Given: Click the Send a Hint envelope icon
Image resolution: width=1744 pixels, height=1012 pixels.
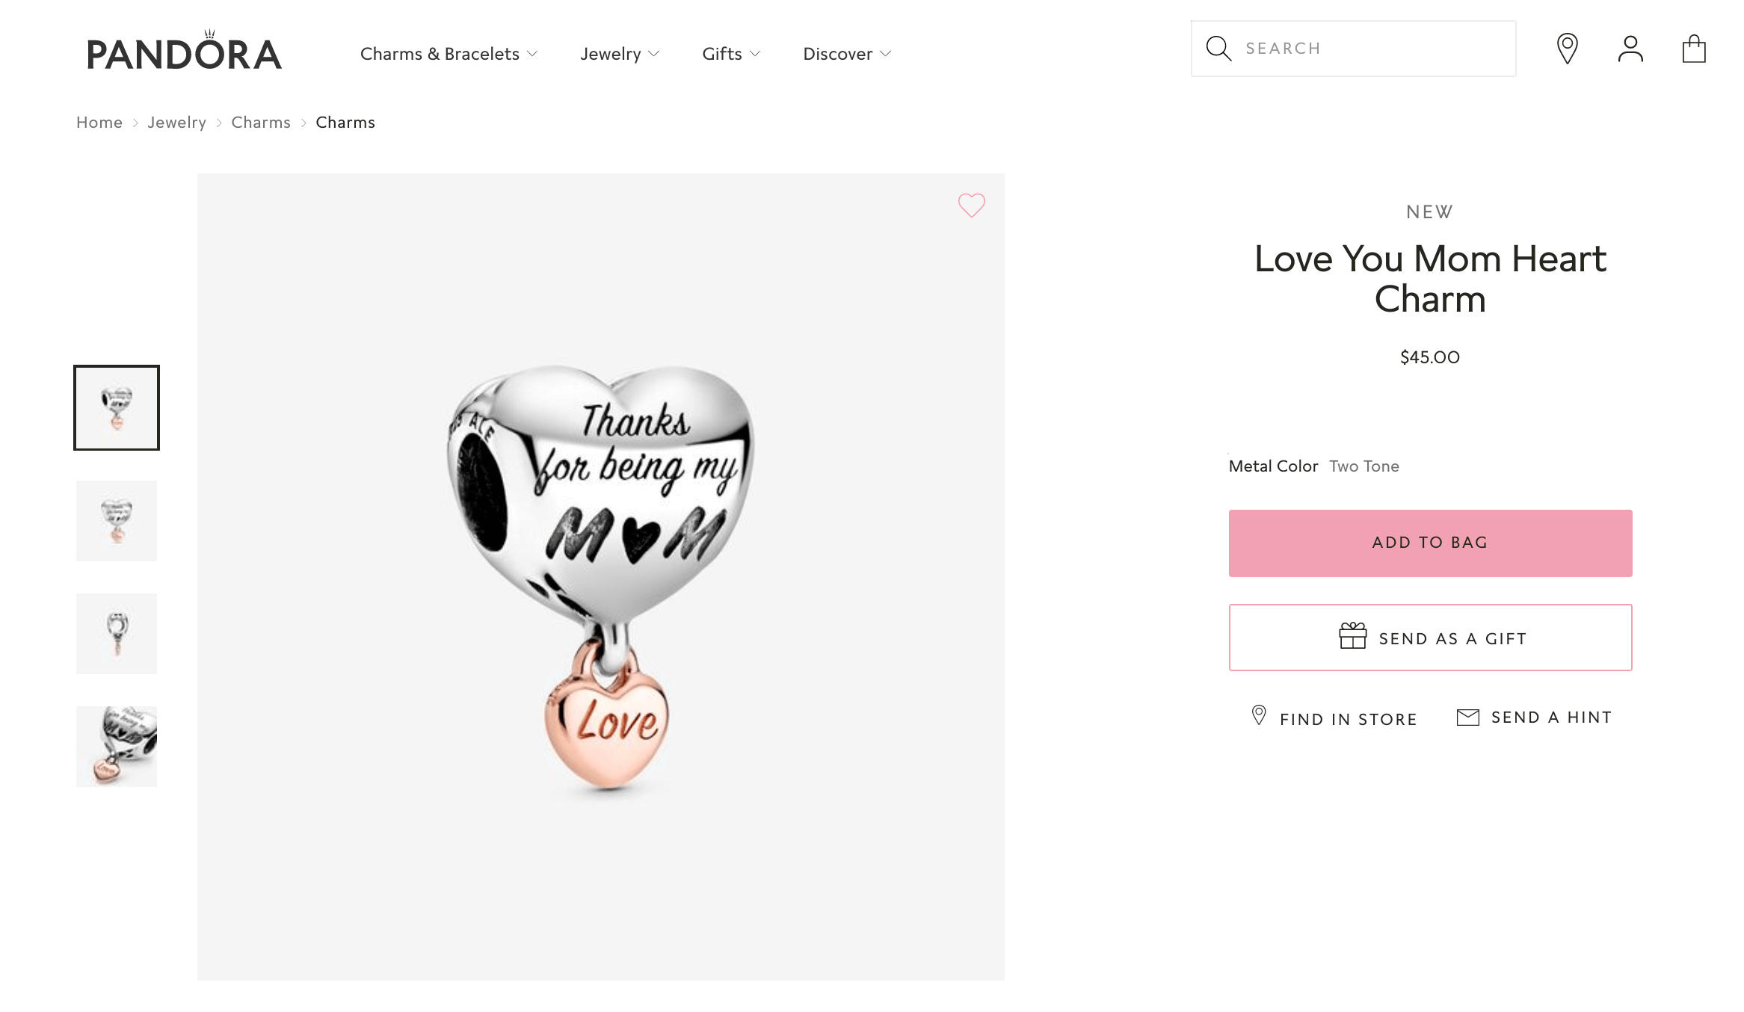Looking at the screenshot, I should click(x=1467, y=718).
